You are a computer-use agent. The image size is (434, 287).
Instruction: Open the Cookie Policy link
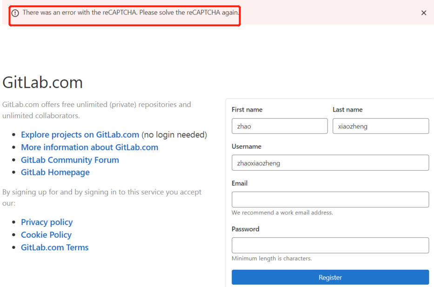pyautogui.click(x=46, y=235)
